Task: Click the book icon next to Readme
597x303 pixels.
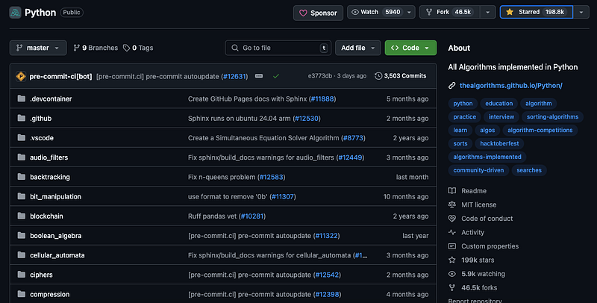Action: 452,191
